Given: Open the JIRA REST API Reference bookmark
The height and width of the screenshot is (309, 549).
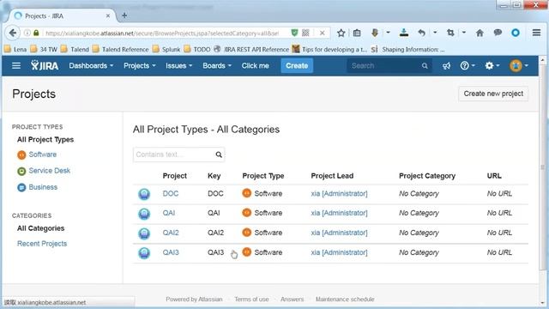Looking at the screenshot, I should 251,50.
